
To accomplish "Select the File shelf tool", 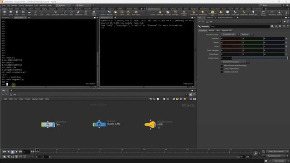I will (116, 13).
